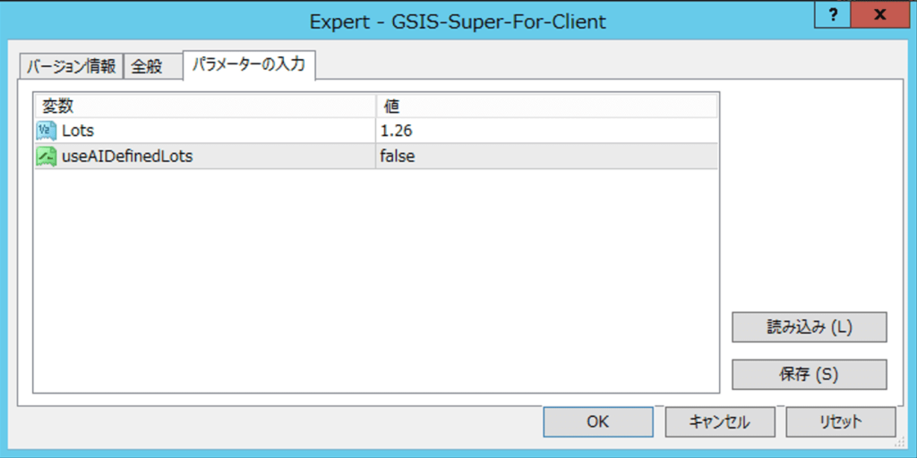This screenshot has width=917, height=458.
Task: Click the リセット button
Action: pos(840,422)
